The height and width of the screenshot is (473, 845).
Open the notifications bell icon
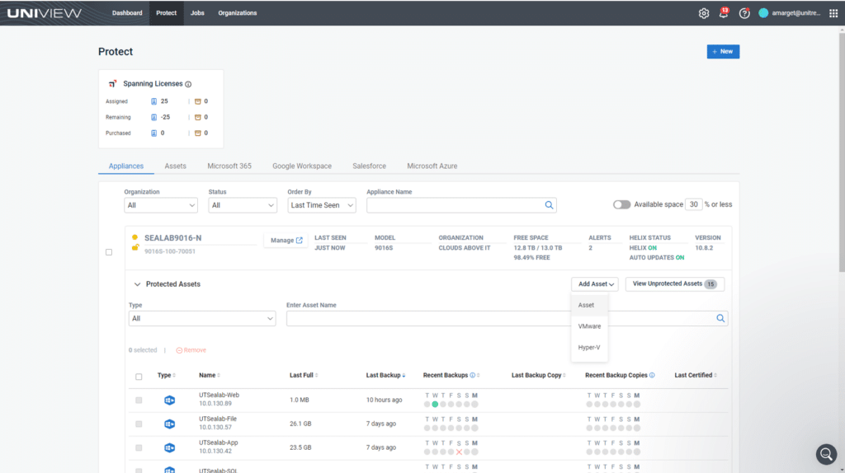(x=723, y=13)
